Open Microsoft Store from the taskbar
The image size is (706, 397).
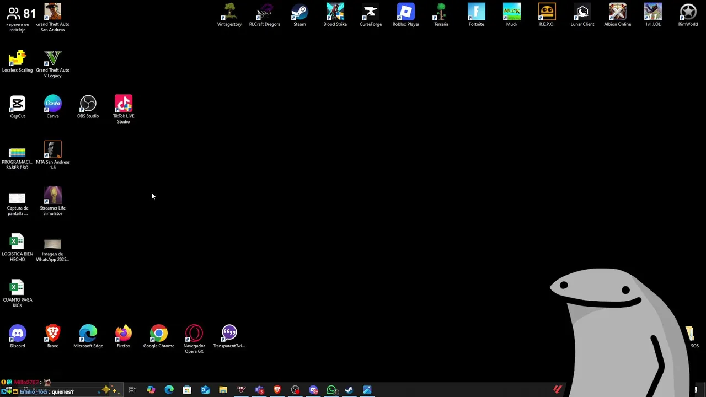tap(187, 390)
